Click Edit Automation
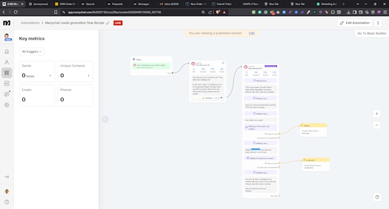 pos(355,23)
